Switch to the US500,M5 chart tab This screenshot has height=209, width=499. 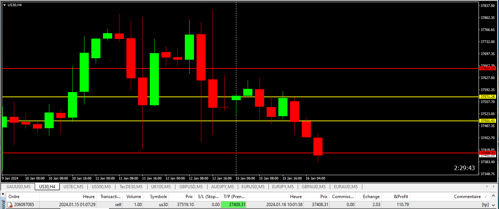[101, 187]
